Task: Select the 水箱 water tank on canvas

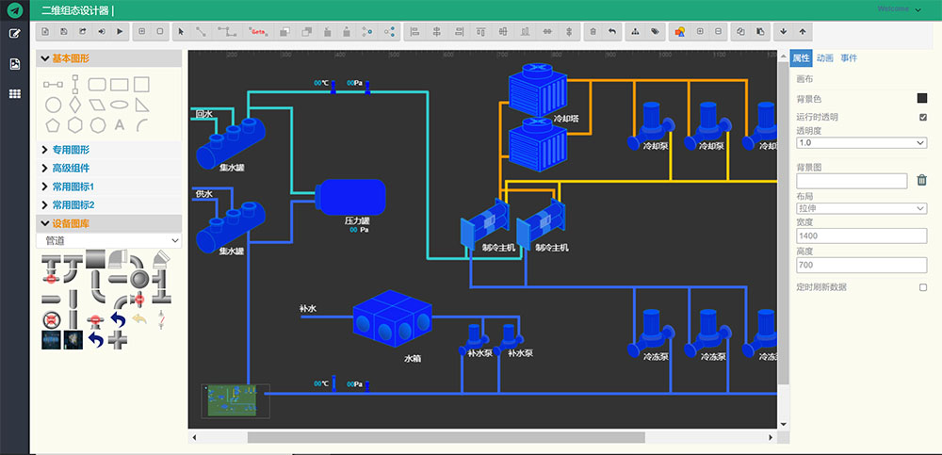Action: [x=392, y=318]
